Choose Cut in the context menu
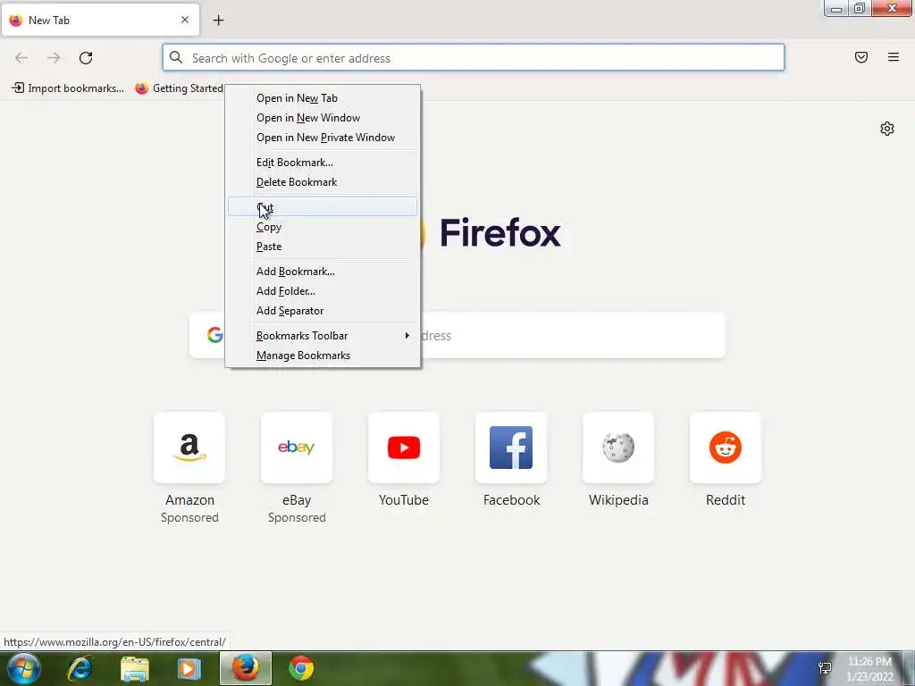 coord(323,206)
